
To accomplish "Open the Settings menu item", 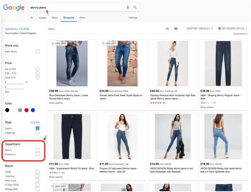I will (x=133, y=18).
